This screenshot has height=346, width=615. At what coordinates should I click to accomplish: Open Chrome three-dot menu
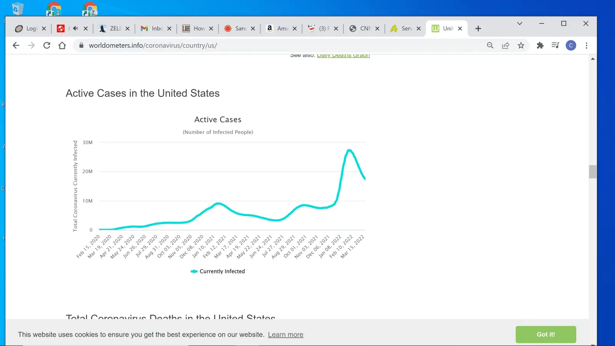click(587, 45)
